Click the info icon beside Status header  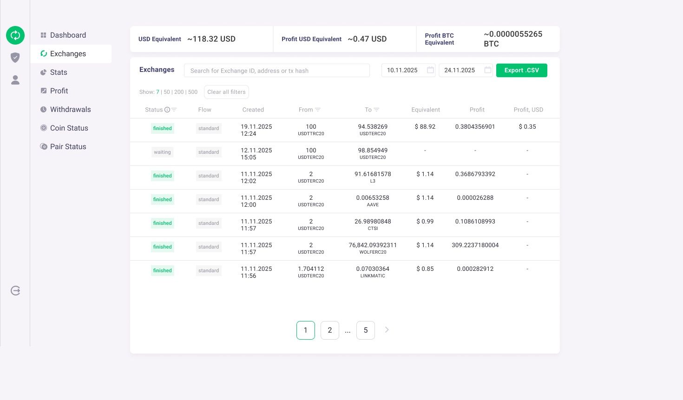point(167,110)
